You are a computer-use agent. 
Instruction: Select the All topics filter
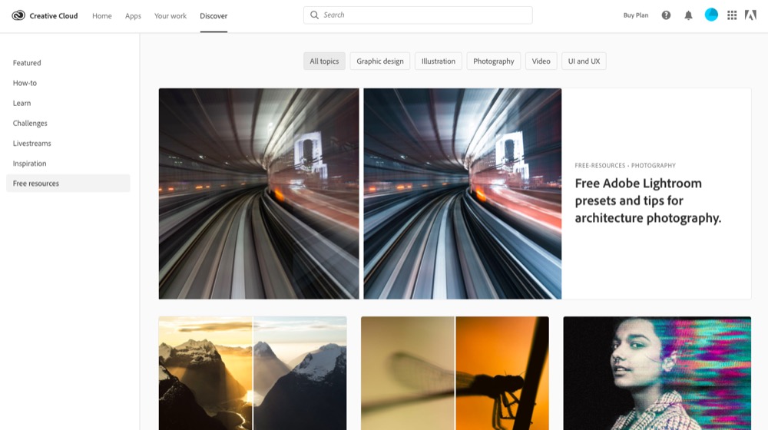[324, 61]
